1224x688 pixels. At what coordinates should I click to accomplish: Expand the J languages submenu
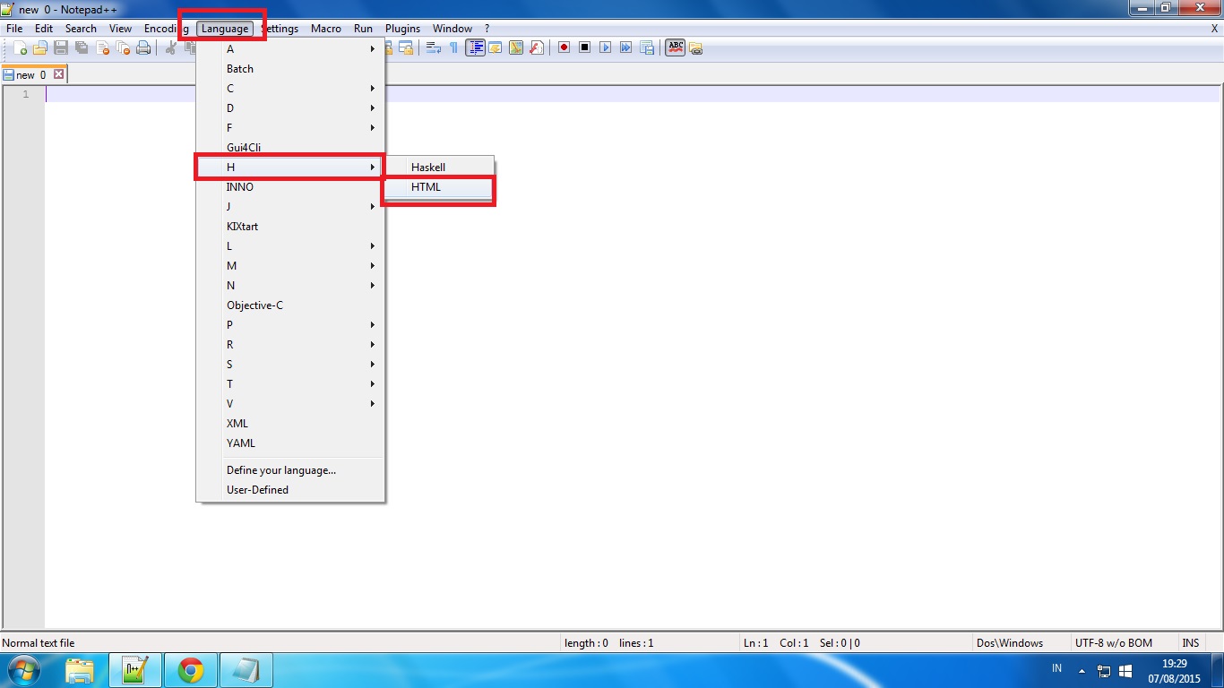[x=291, y=207]
